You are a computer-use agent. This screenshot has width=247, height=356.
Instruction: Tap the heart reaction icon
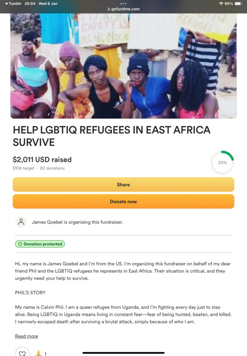(x=22, y=353)
